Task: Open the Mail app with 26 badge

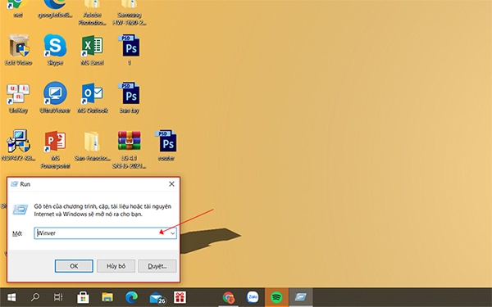Action: (157, 297)
